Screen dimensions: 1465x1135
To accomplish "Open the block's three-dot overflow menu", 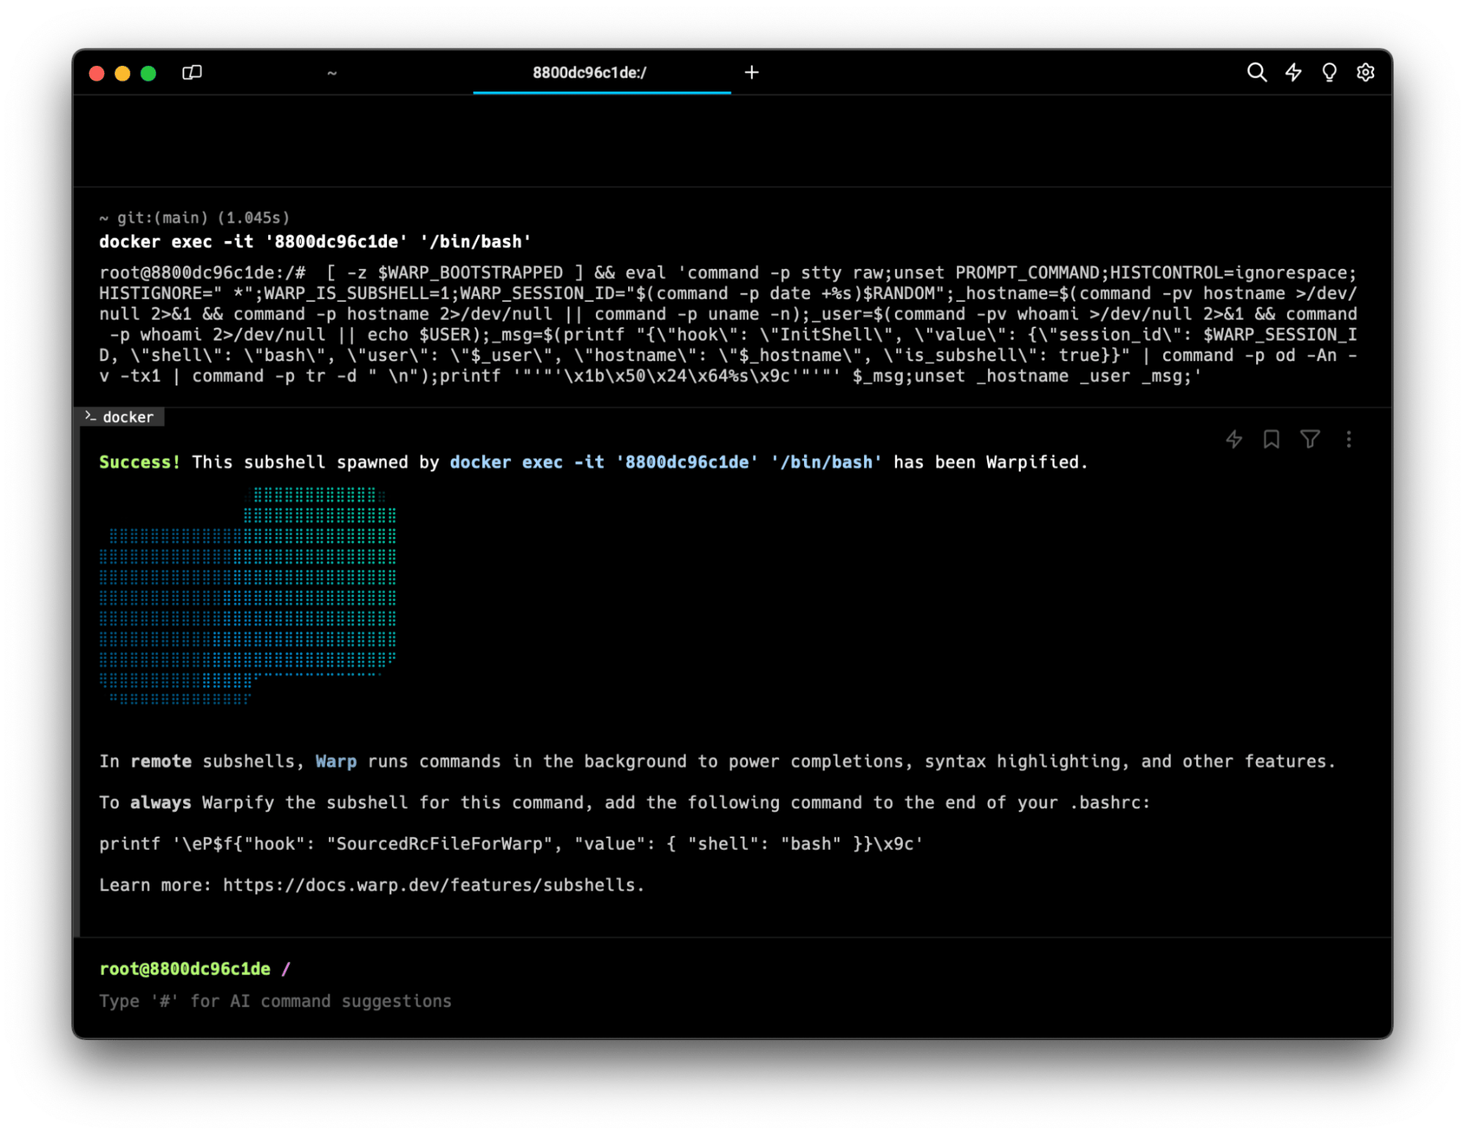I will 1348,439.
